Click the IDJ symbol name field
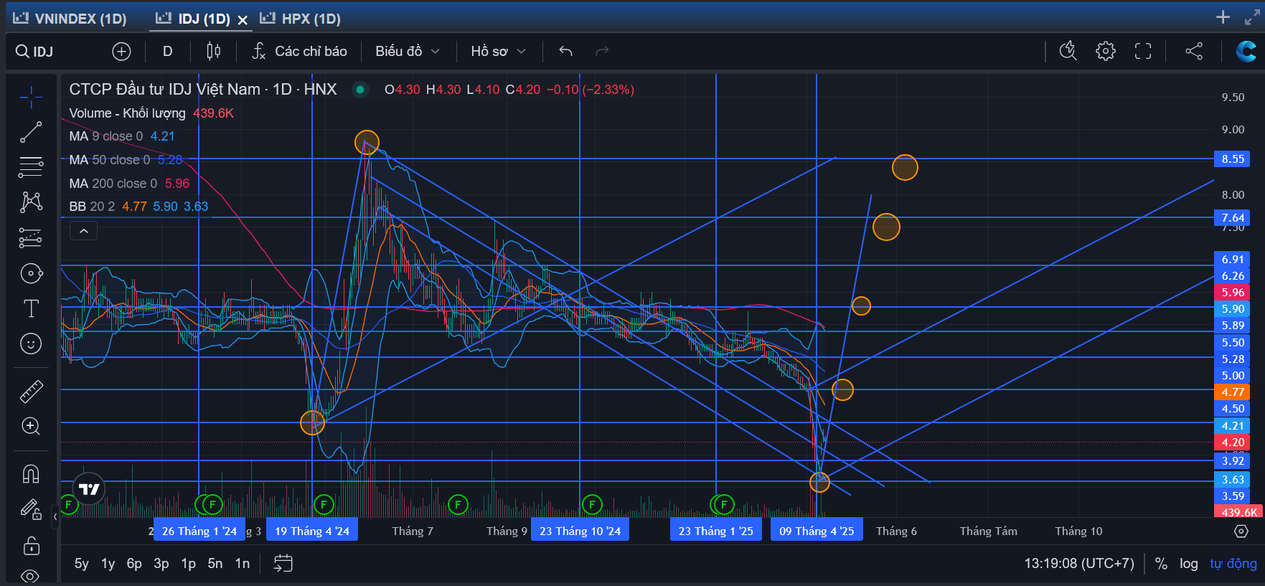This screenshot has width=1265, height=586. (43, 52)
